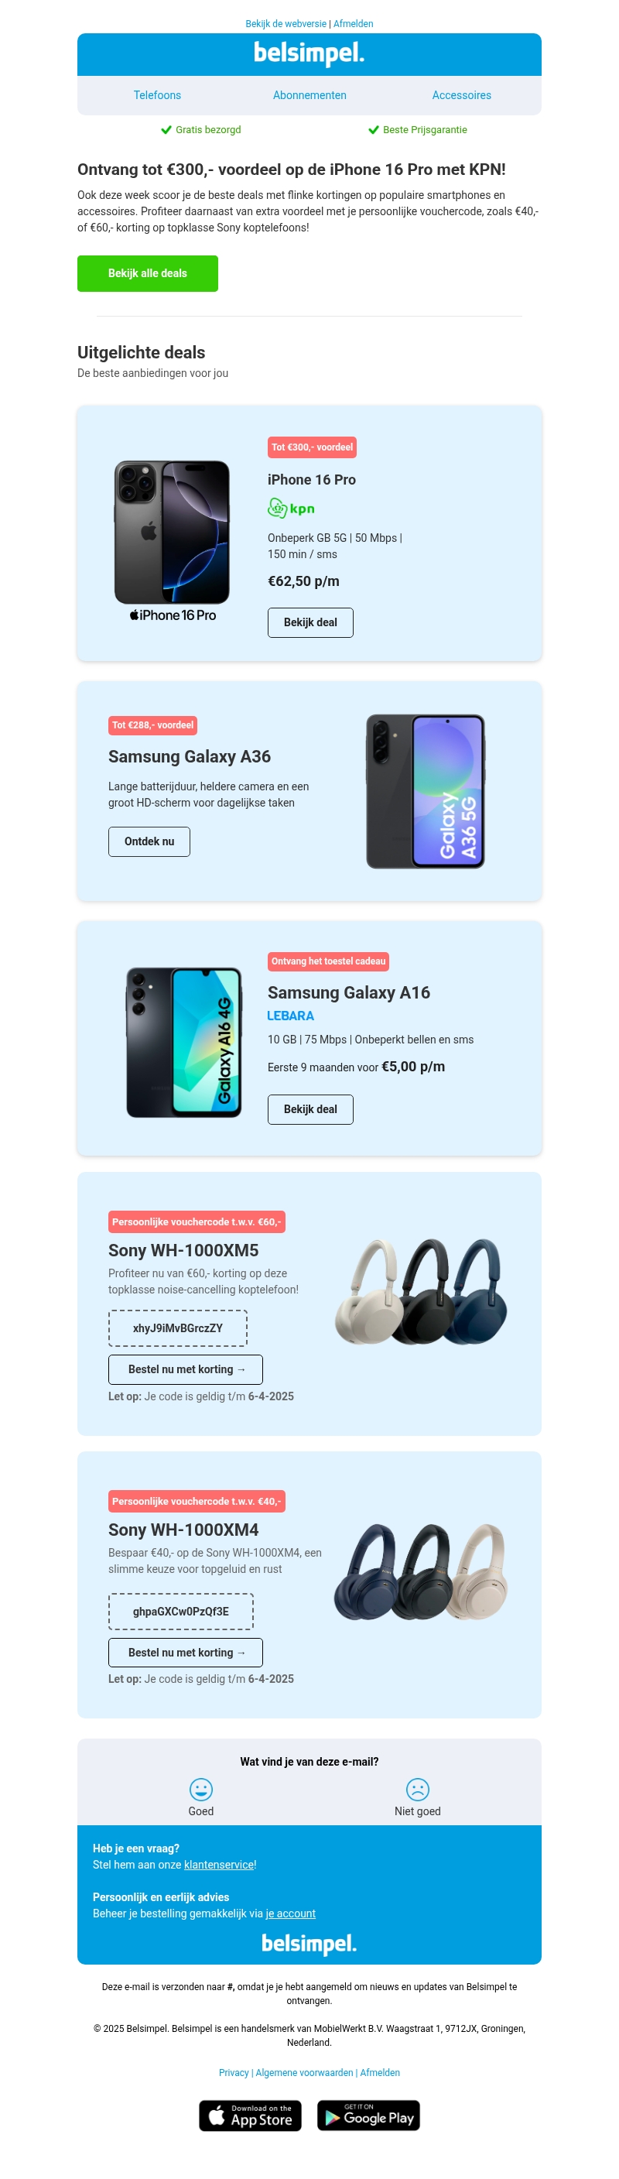This screenshot has width=619, height=2179.
Task: Click the belsimpel logo in the header
Action: tap(309, 54)
